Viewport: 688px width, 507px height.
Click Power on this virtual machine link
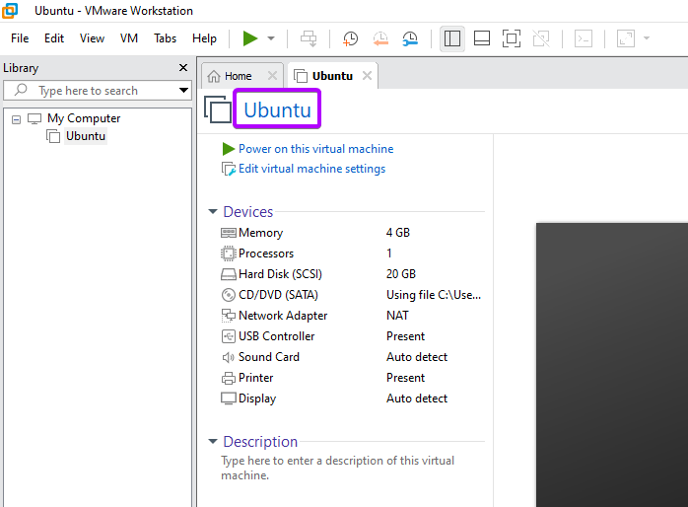point(316,149)
